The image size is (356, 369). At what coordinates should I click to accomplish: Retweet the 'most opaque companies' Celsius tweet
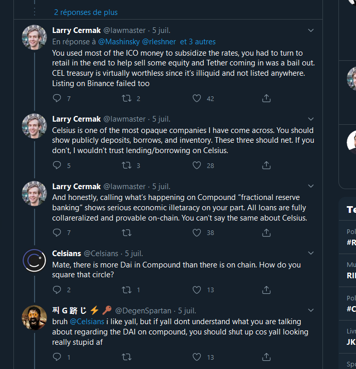(126, 165)
